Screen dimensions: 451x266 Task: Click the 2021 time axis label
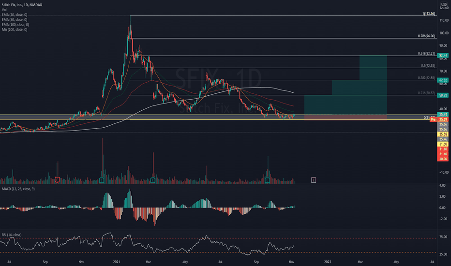(117, 262)
